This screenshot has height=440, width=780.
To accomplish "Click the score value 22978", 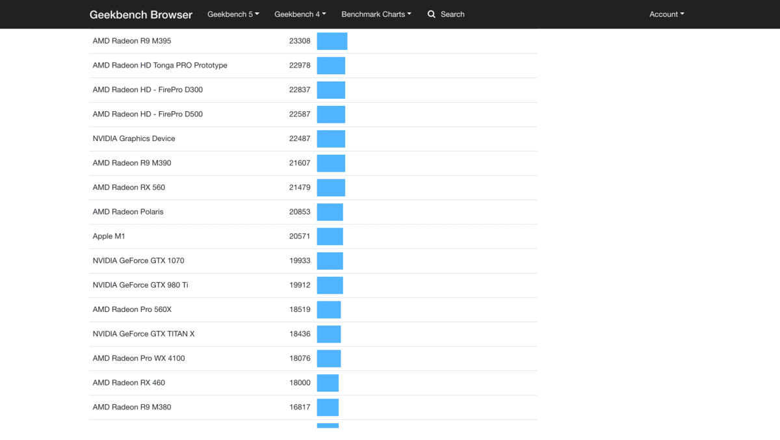I will [300, 66].
